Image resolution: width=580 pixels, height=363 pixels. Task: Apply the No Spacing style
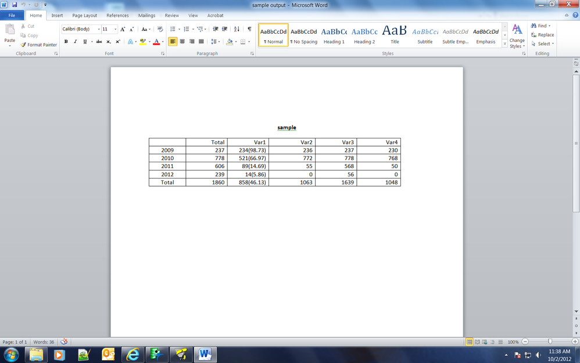point(304,35)
